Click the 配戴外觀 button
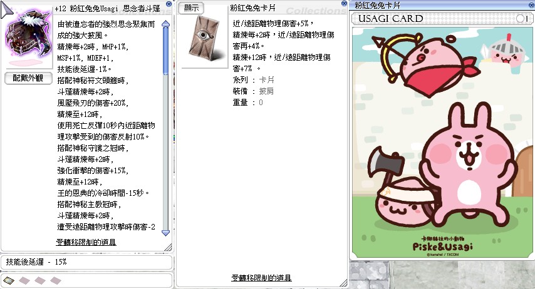 (28, 78)
